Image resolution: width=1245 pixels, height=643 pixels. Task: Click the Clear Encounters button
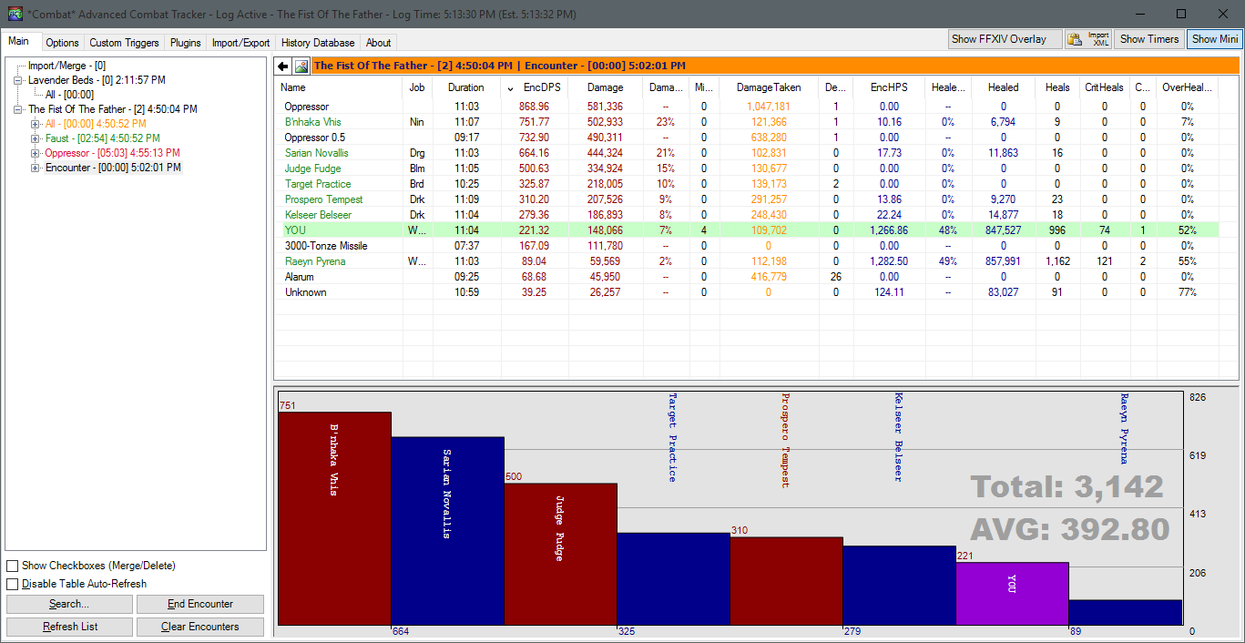(x=200, y=627)
